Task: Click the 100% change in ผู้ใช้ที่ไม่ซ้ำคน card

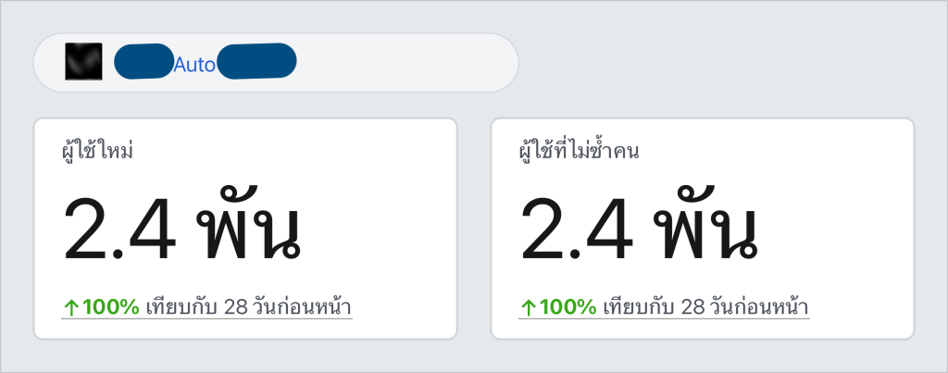Action: (568, 307)
